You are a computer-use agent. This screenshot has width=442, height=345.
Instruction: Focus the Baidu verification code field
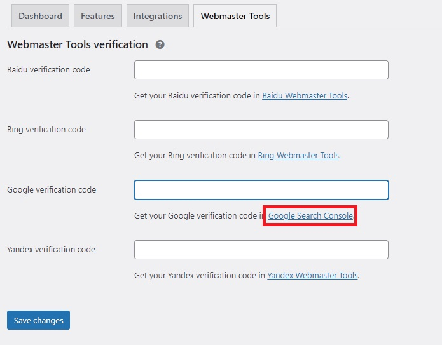click(x=261, y=70)
